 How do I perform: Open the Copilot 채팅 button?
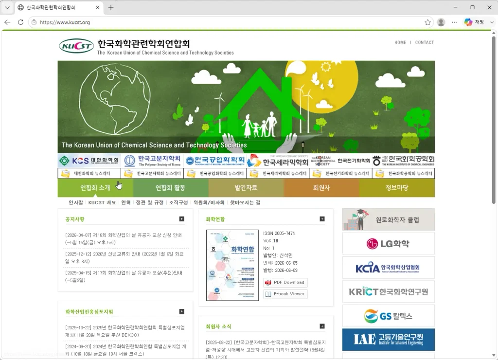(x=475, y=22)
